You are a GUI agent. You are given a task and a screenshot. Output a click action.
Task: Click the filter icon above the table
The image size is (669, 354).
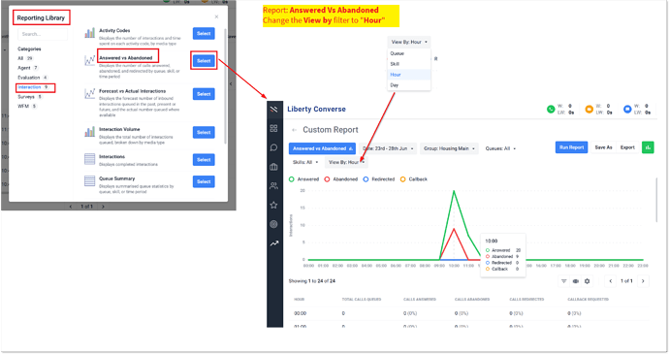(x=564, y=281)
